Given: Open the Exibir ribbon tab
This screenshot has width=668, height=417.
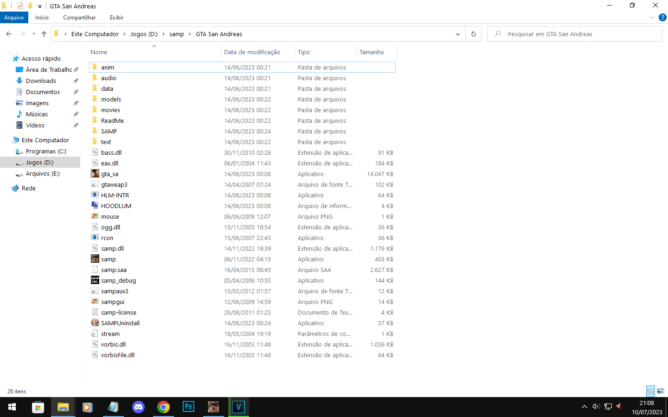Looking at the screenshot, I should pyautogui.click(x=116, y=18).
